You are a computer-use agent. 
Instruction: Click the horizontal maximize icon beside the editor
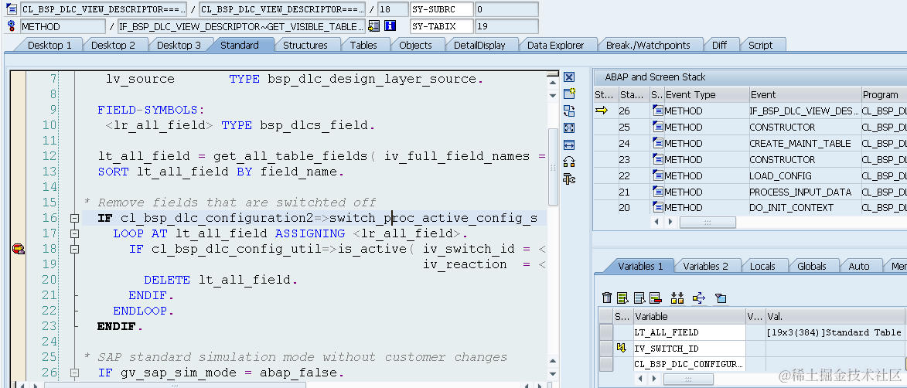coord(569,145)
